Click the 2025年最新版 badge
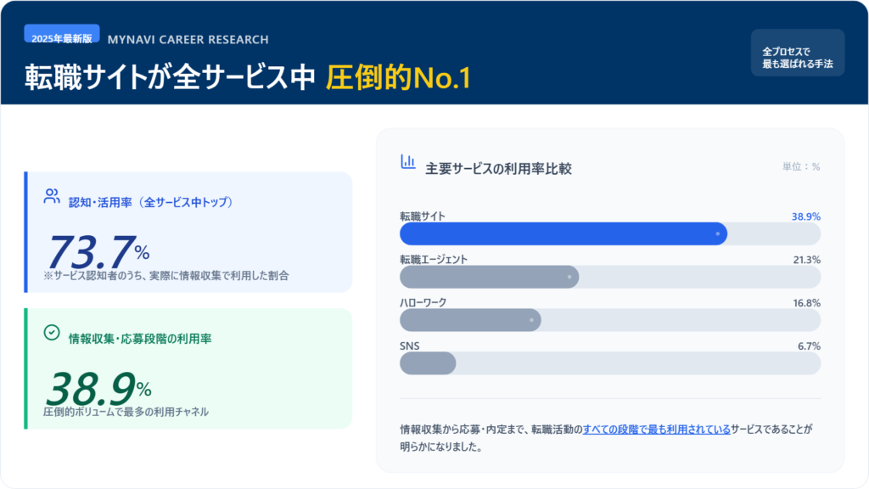The height and width of the screenshot is (489, 869). coord(62,39)
